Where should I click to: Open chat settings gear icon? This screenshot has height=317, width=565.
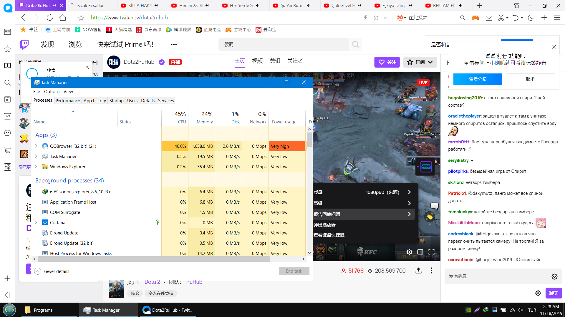pyautogui.click(x=538, y=293)
